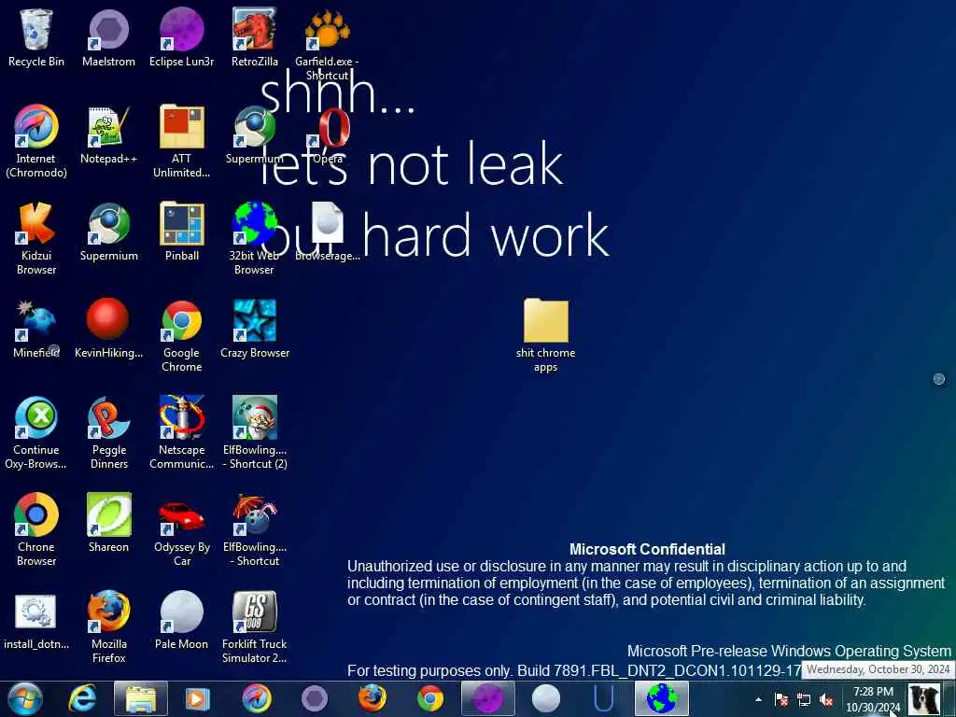Image resolution: width=956 pixels, height=717 pixels.
Task: Click the blue U taskbar button
Action: click(x=604, y=698)
